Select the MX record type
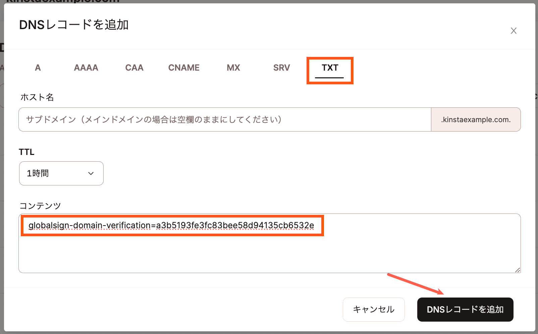Image resolution: width=538 pixels, height=334 pixels. click(x=233, y=68)
